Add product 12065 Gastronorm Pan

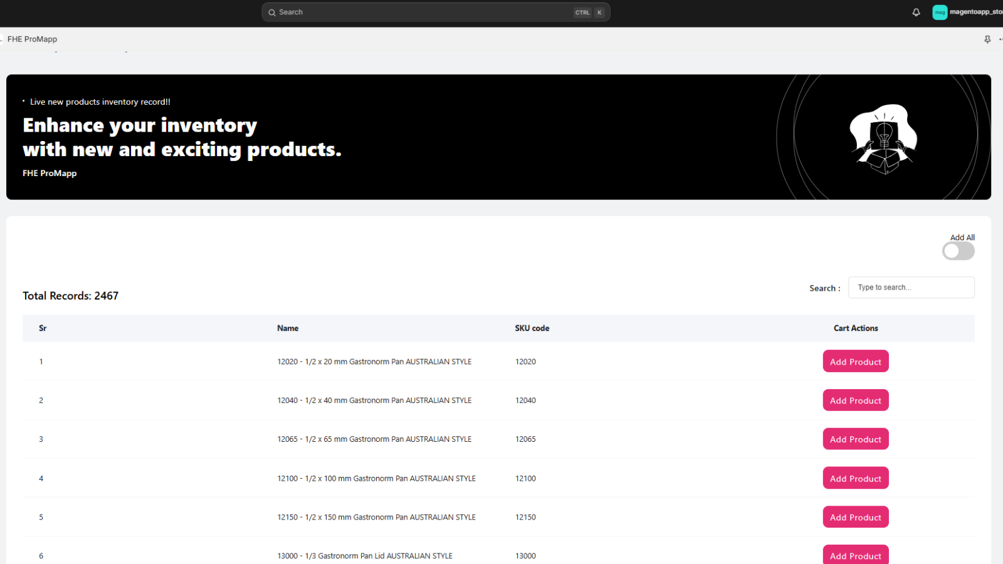point(856,439)
